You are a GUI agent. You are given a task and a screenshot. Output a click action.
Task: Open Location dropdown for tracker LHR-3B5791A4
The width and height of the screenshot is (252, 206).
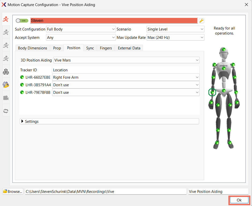[x=126, y=85]
